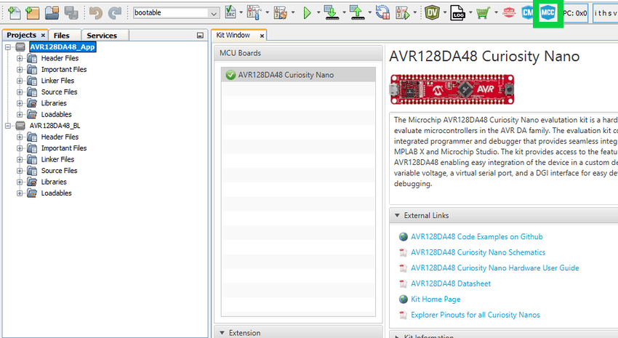
Task: Open the LOG file icon
Action: 457,13
